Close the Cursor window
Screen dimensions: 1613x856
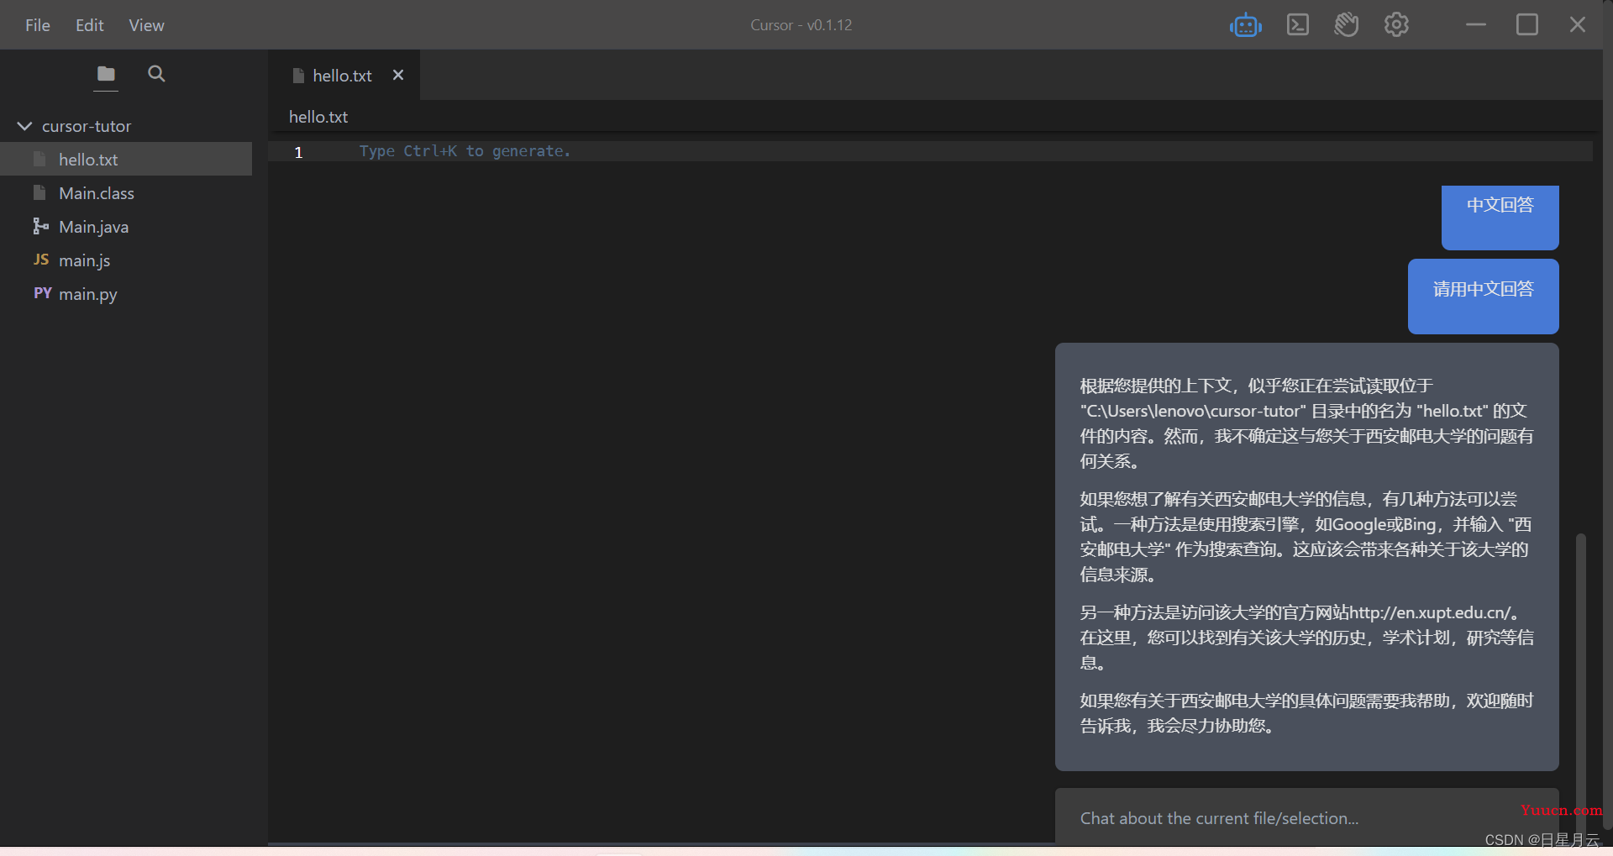pyautogui.click(x=1578, y=25)
